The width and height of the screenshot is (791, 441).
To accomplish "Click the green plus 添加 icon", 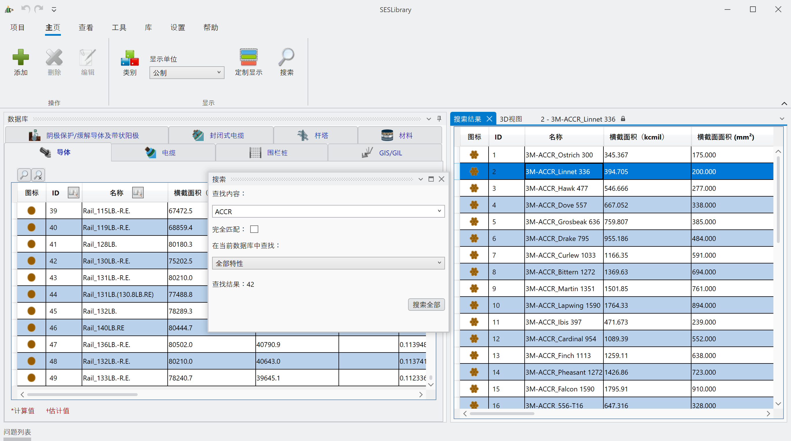I will point(20,57).
